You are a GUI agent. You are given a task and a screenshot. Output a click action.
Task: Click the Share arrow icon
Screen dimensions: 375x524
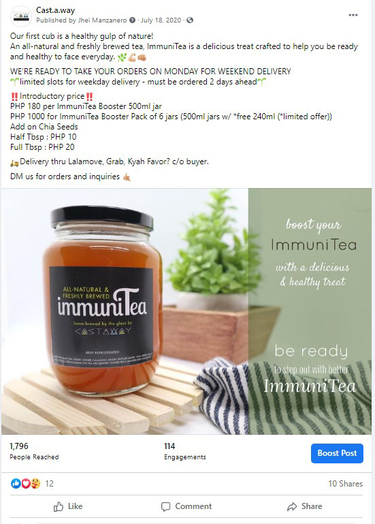[292, 506]
